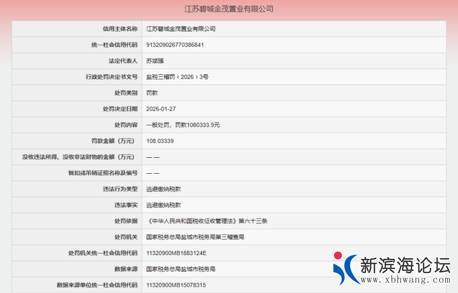Click the 暂扣或吊销证照名称及编号 row label

coord(103,173)
